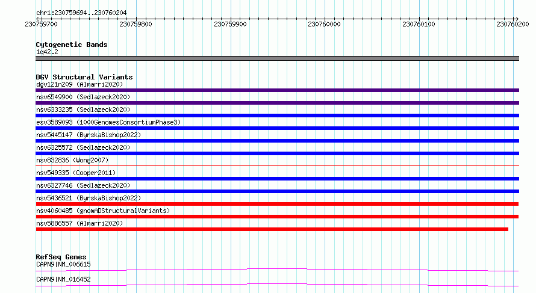
Task: Open the RefSeq Genes track title
Action: (x=61, y=257)
